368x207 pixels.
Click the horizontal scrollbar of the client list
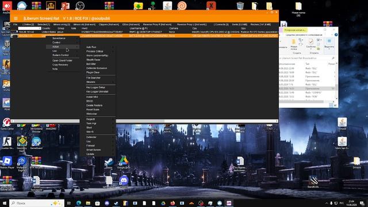(x=144, y=121)
